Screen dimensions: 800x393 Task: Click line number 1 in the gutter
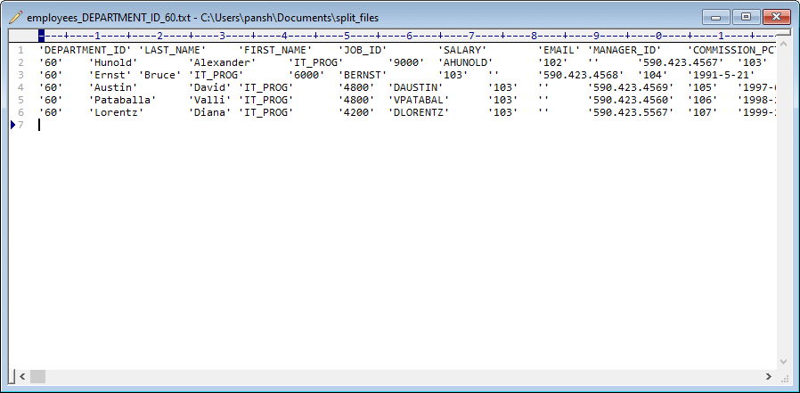click(x=20, y=50)
